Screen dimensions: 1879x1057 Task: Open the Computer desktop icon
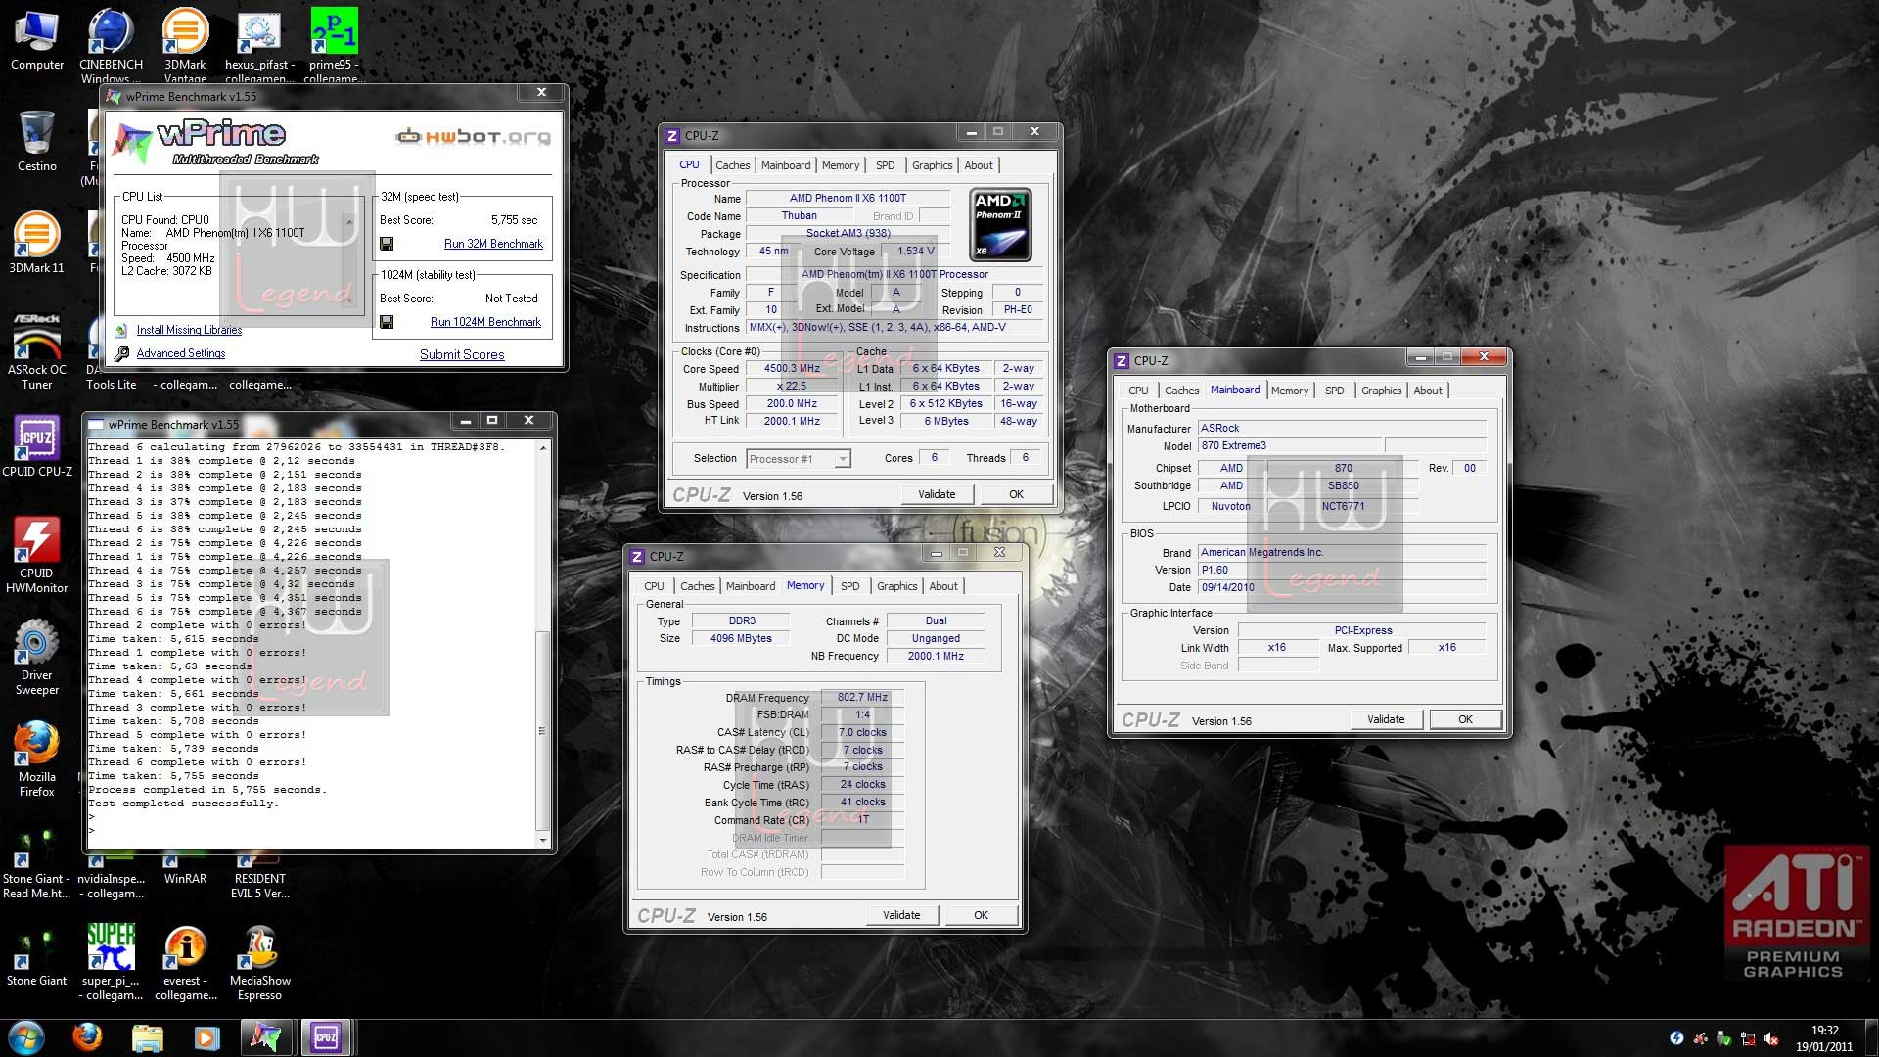tap(36, 39)
